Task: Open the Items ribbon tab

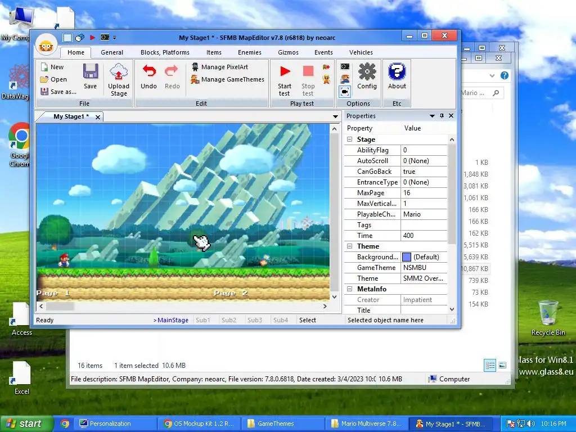Action: coord(214,52)
